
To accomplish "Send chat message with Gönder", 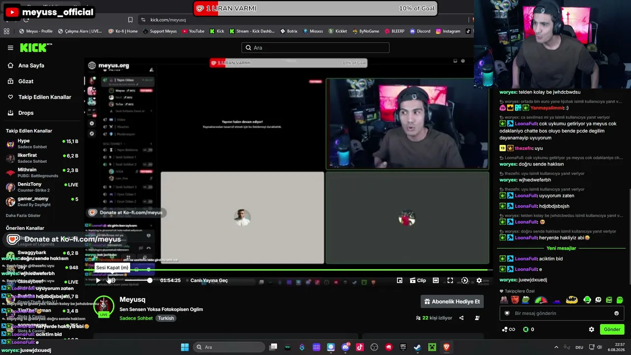I will coord(612,329).
